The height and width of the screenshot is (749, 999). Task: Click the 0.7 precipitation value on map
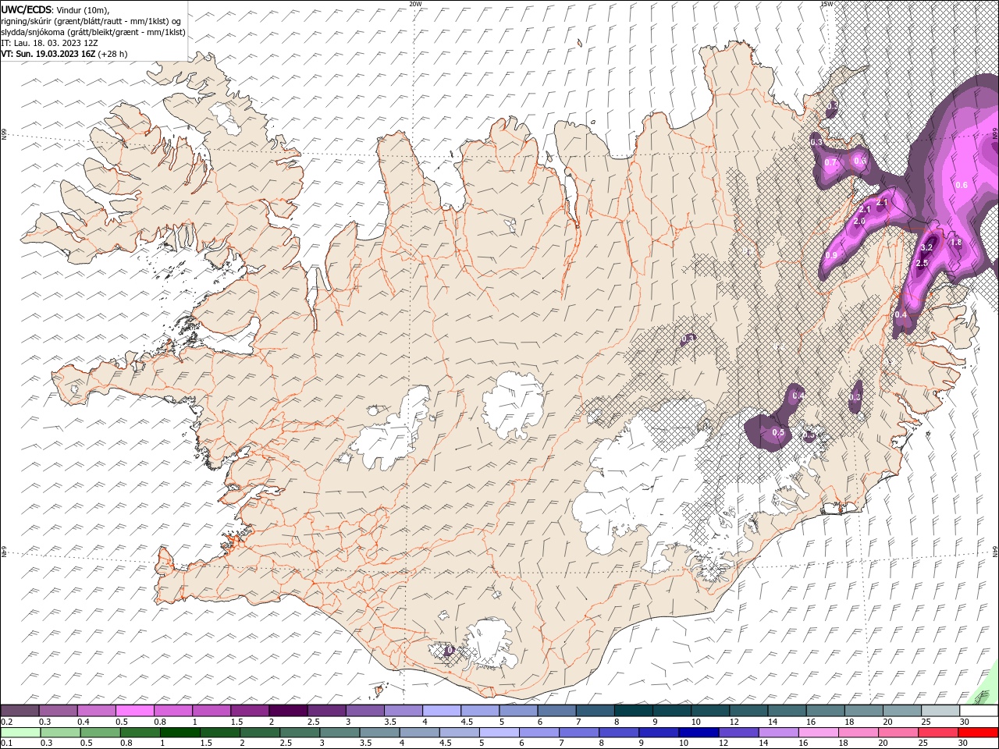click(831, 162)
